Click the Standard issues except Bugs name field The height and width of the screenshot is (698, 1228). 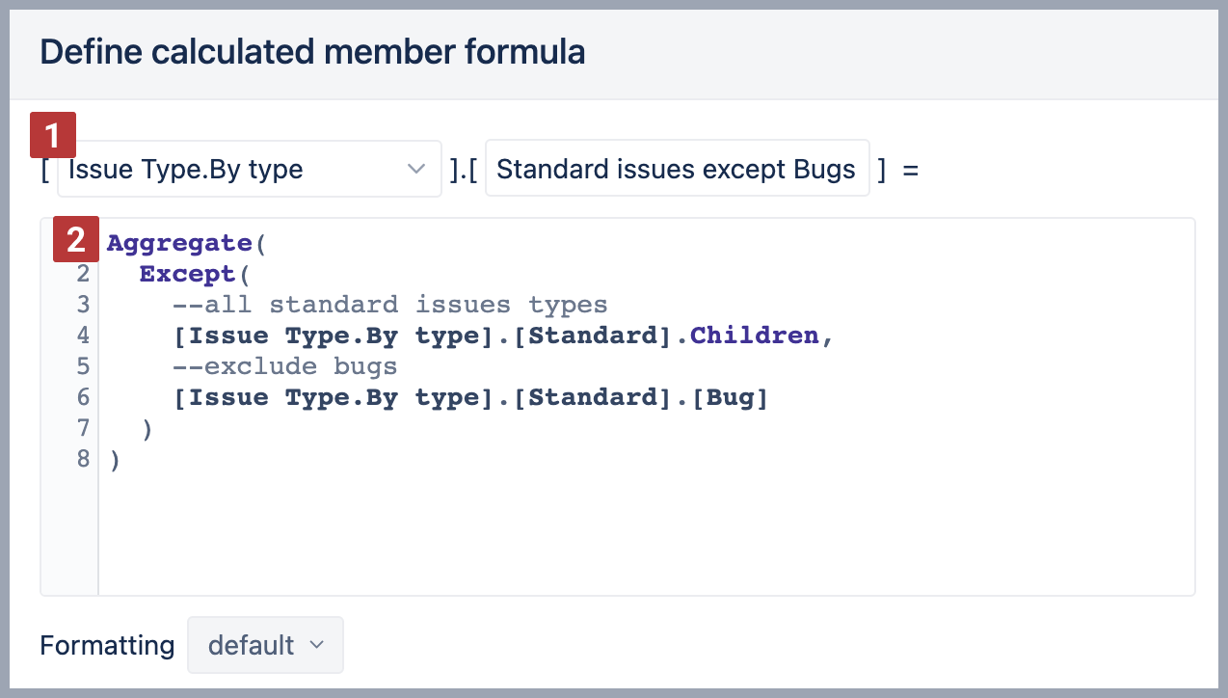677,170
